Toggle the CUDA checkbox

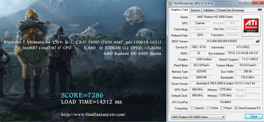208,108
